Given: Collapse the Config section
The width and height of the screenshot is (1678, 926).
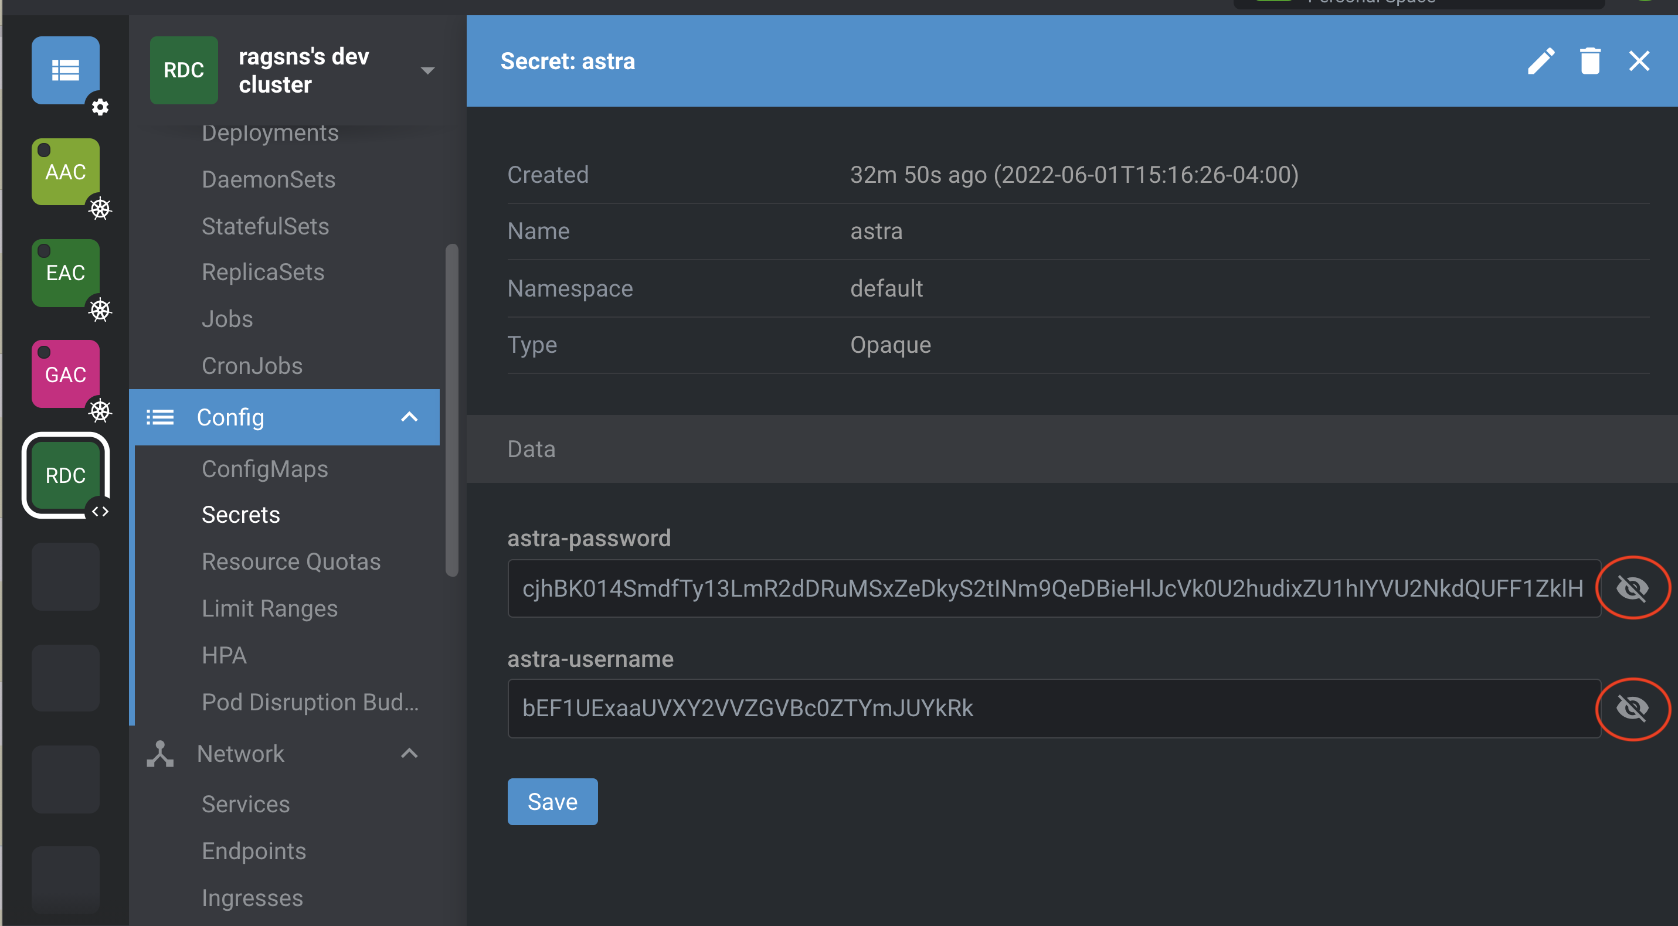Looking at the screenshot, I should point(409,417).
